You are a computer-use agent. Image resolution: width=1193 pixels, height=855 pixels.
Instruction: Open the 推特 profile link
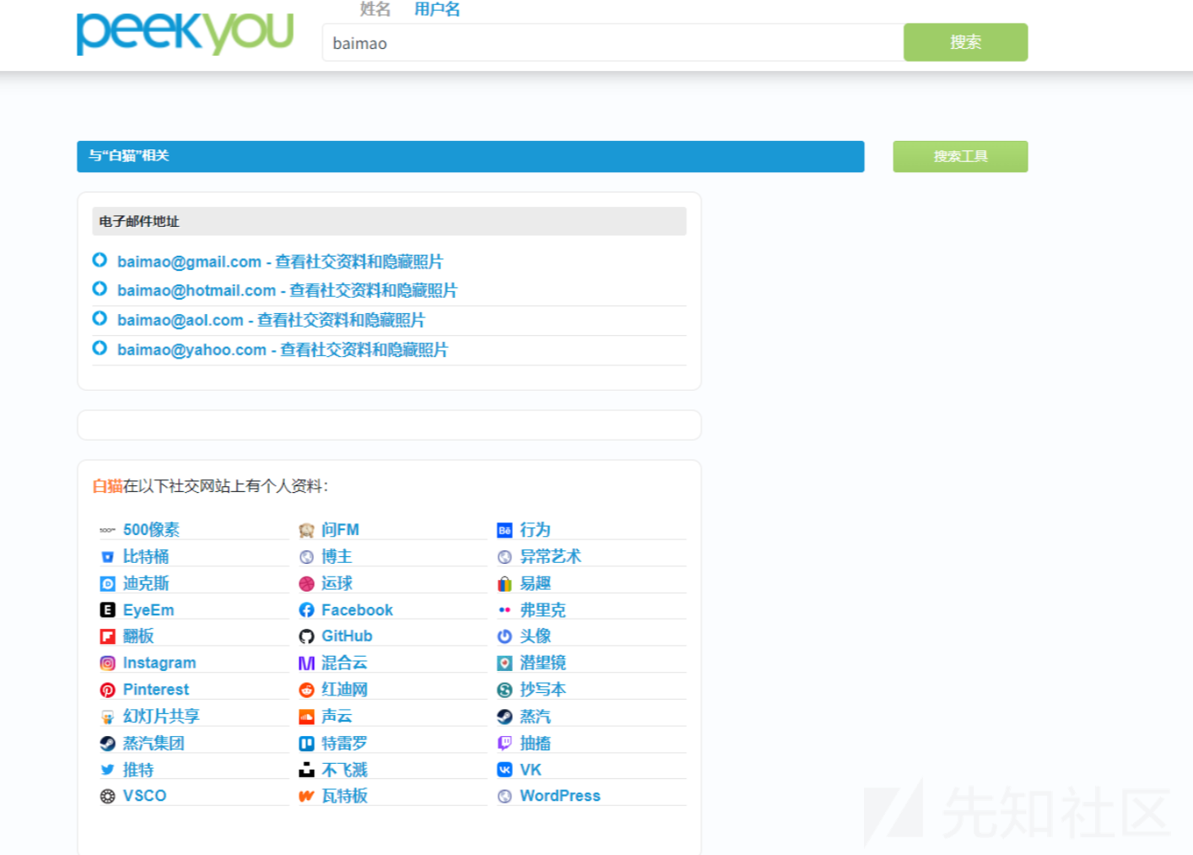pyautogui.click(x=138, y=770)
